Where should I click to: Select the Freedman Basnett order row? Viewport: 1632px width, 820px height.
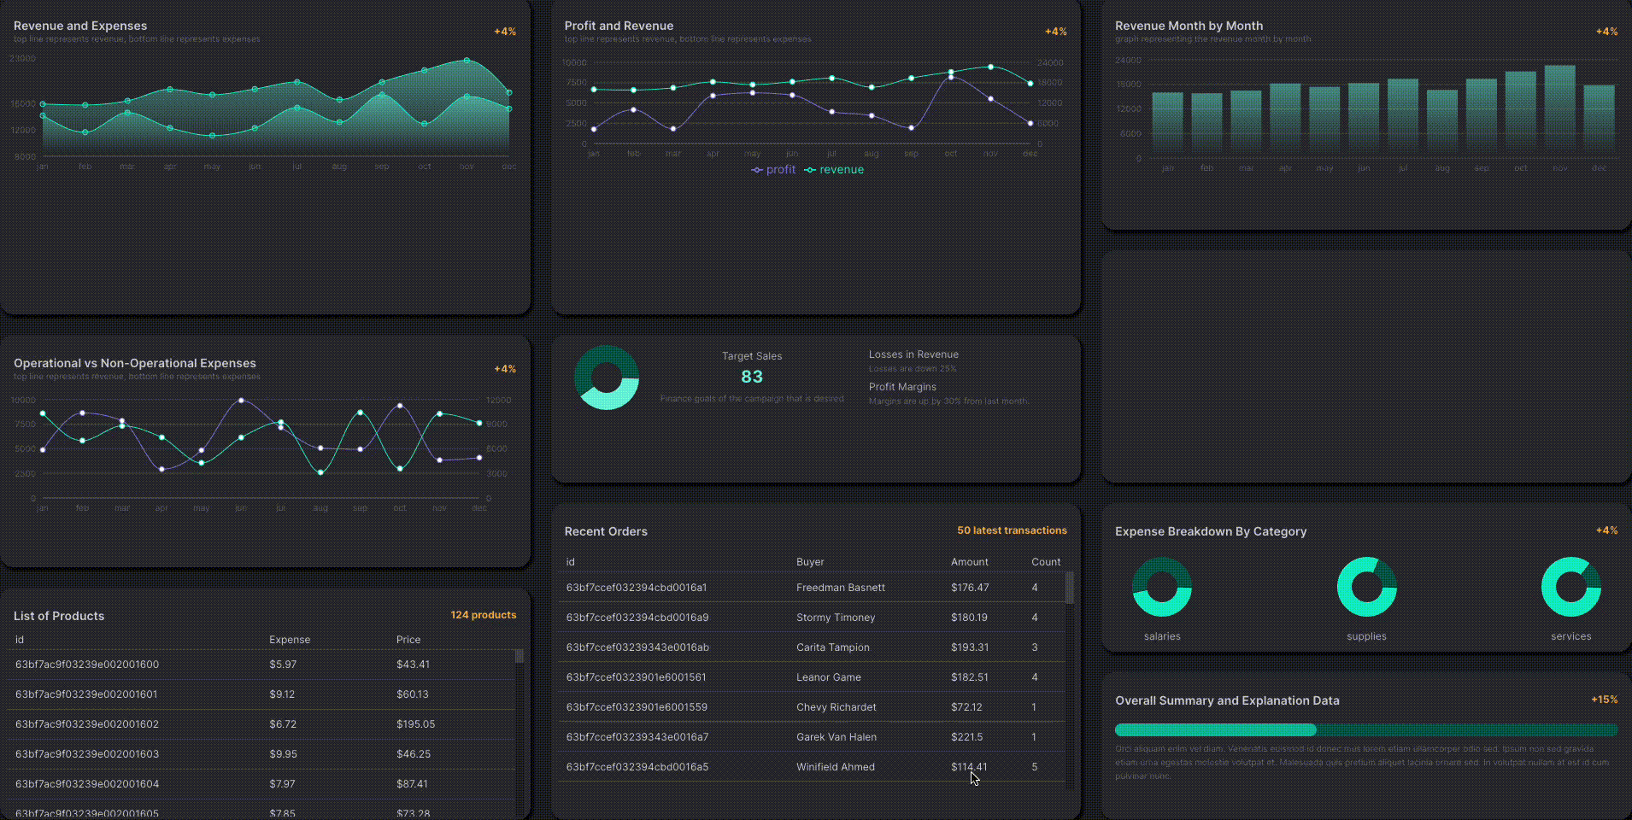point(812,588)
